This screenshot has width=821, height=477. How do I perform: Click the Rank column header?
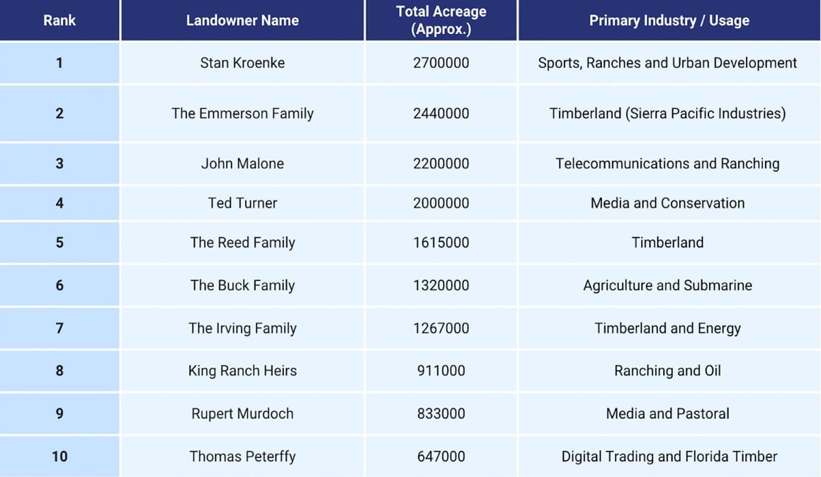[x=60, y=21]
